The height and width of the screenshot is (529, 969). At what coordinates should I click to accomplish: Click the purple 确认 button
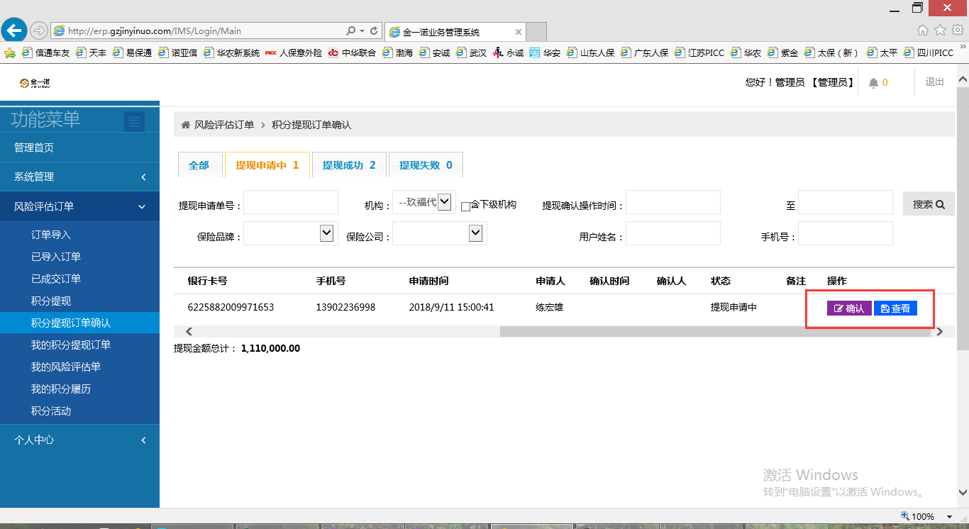(849, 308)
